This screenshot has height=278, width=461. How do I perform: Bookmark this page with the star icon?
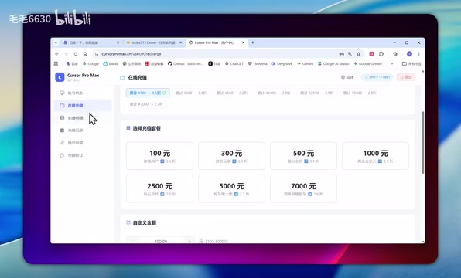point(358,54)
